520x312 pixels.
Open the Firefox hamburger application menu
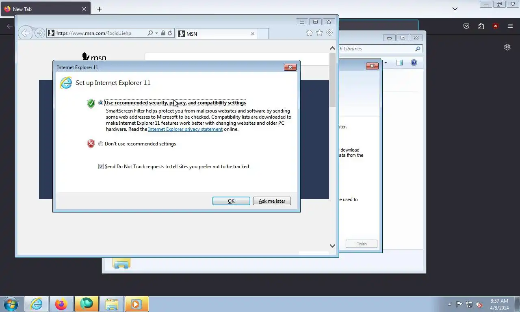(x=510, y=26)
